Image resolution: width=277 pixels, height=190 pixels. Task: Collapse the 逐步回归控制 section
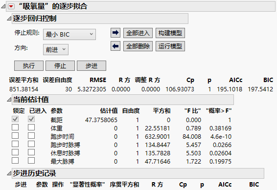click(x=9, y=19)
